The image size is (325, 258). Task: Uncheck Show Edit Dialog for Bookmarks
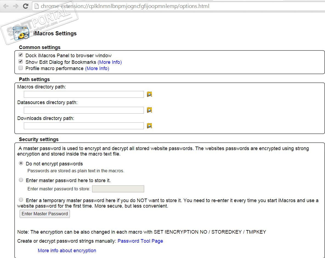click(x=21, y=62)
